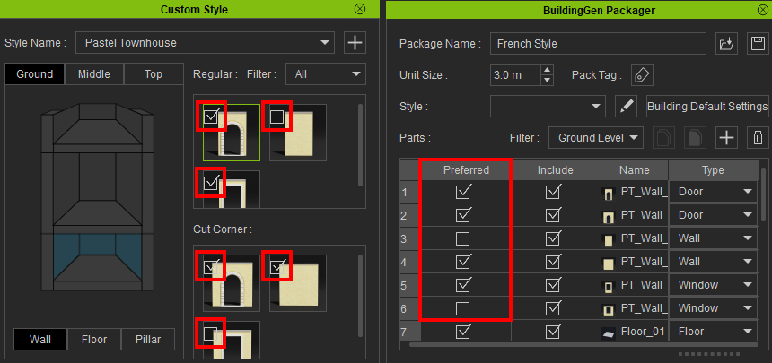The height and width of the screenshot is (363, 772).
Task: Click the copy parts icon
Action: (x=663, y=138)
